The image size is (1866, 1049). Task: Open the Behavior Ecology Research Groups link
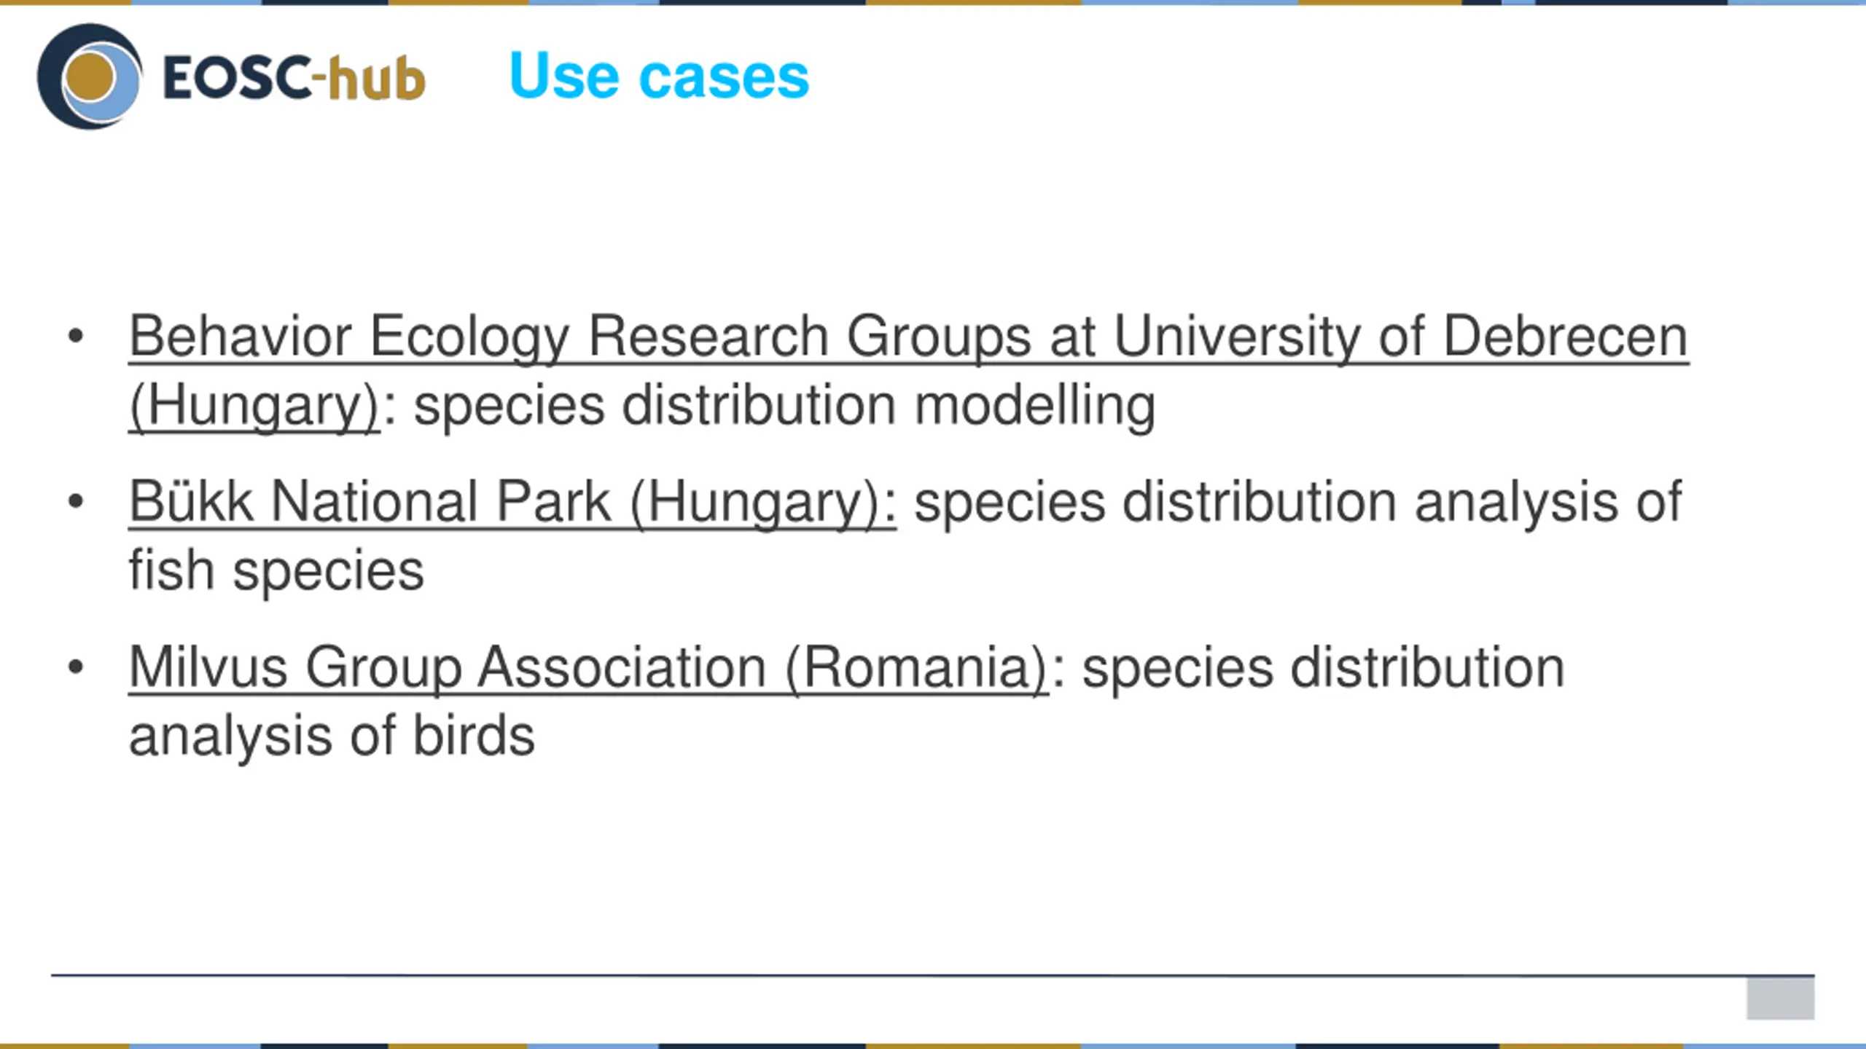coord(908,336)
